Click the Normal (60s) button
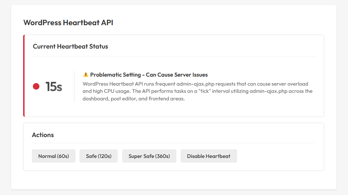The image size is (348, 195). pos(53,156)
